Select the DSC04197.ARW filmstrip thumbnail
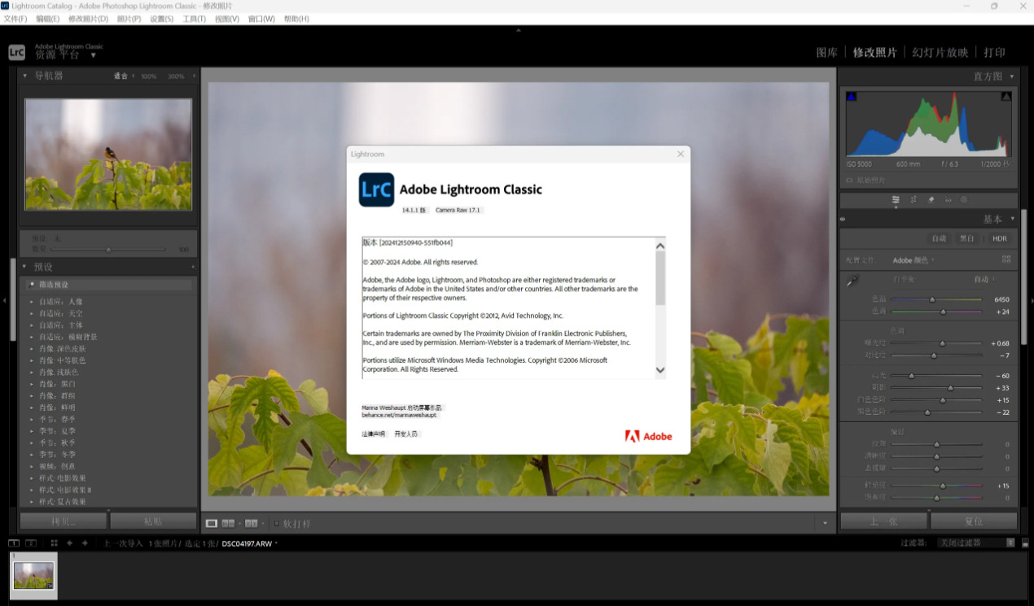The height and width of the screenshot is (606, 1034). point(33,575)
